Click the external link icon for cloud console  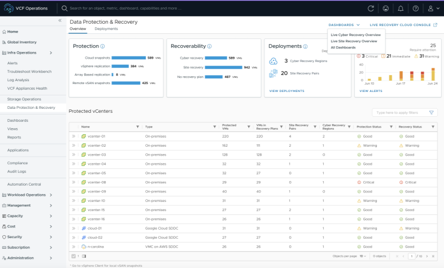point(435,25)
